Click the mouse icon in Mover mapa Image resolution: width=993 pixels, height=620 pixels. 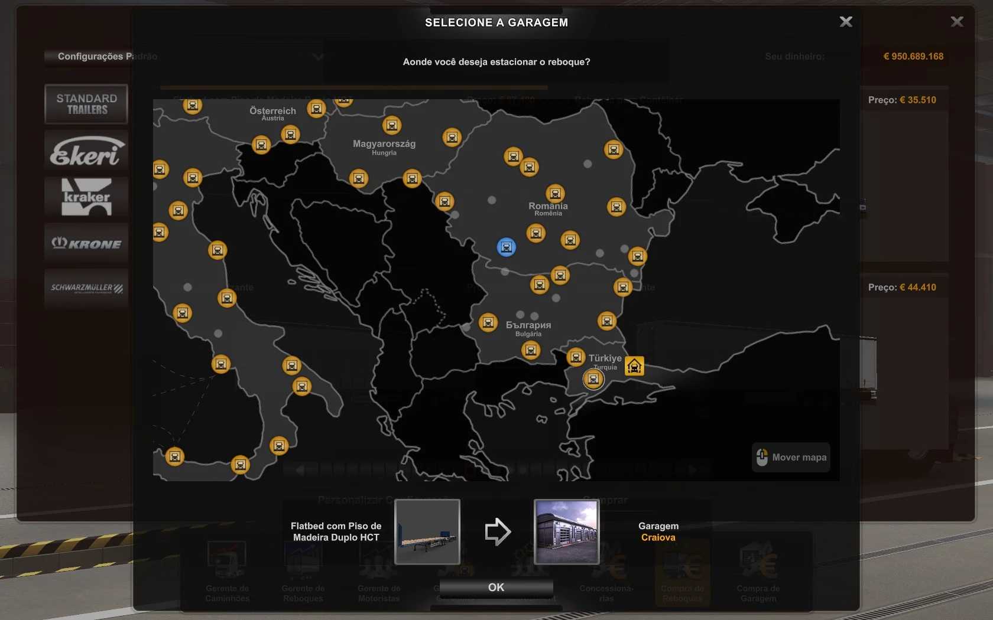pos(762,457)
